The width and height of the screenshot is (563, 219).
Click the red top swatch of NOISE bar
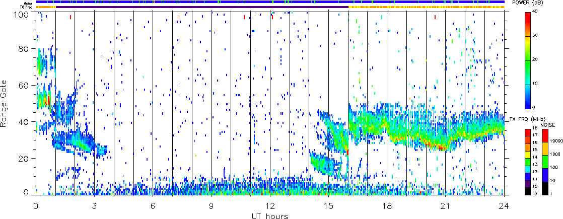click(x=544, y=136)
